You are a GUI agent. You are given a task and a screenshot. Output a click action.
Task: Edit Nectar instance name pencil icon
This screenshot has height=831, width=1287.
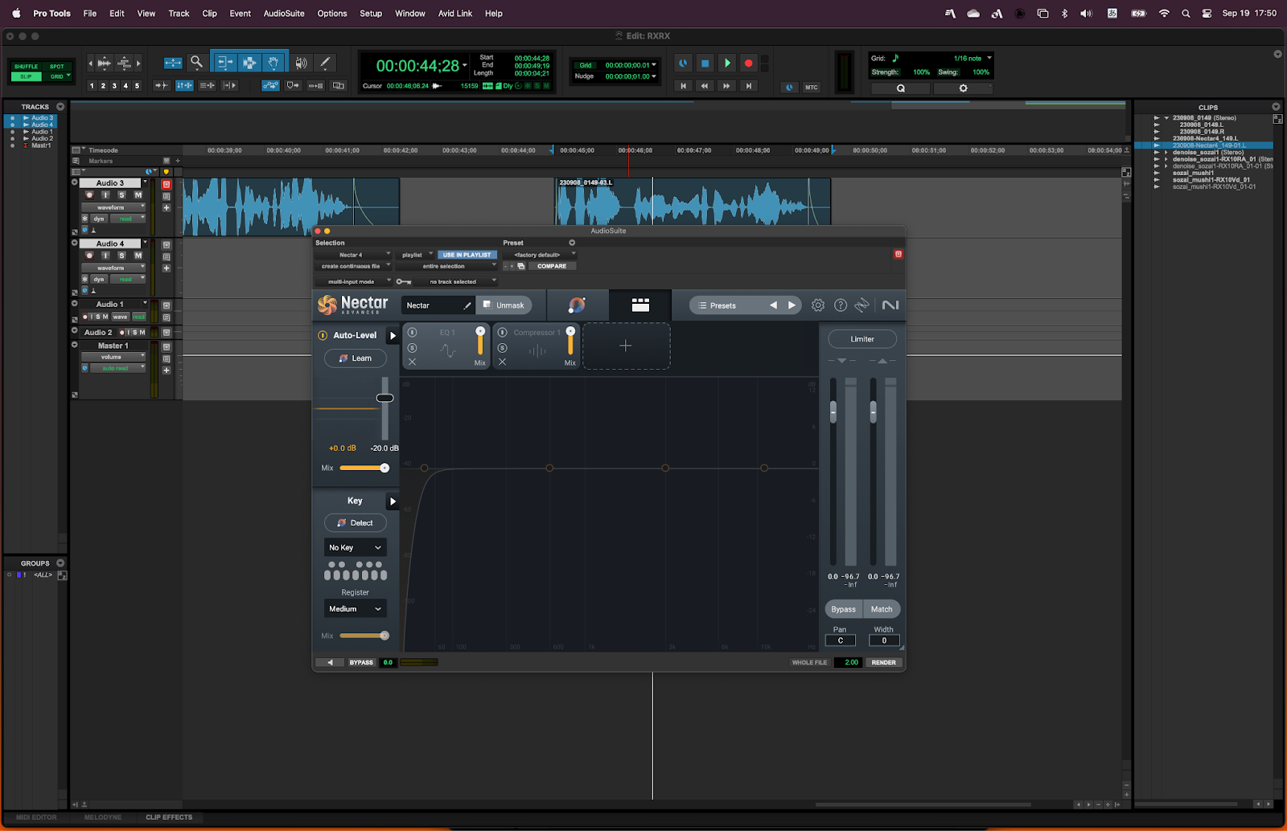click(x=467, y=305)
